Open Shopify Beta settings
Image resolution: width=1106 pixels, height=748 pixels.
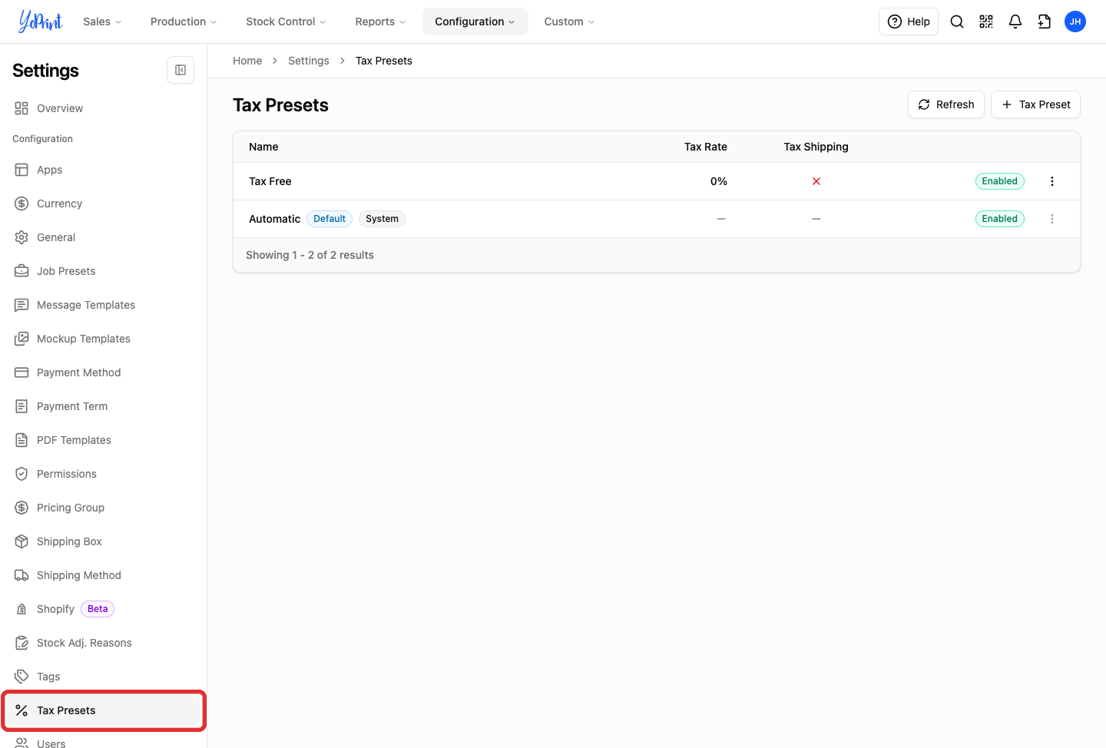click(103, 609)
